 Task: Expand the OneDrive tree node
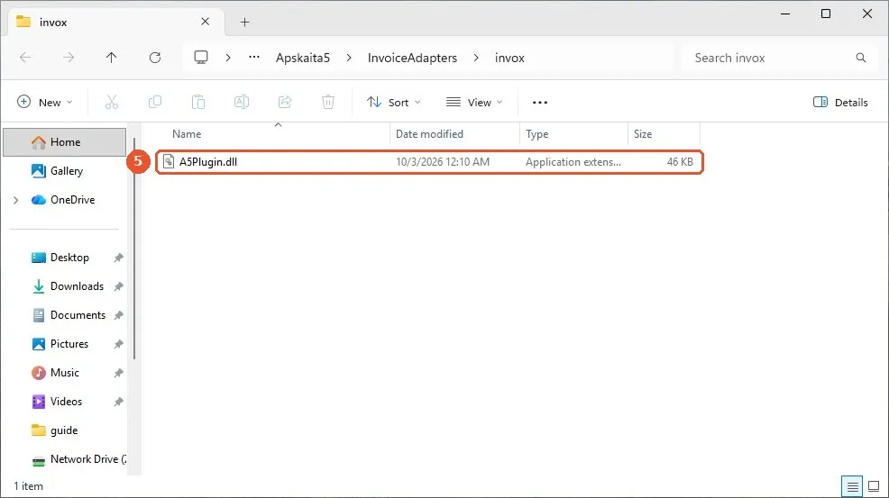16,200
